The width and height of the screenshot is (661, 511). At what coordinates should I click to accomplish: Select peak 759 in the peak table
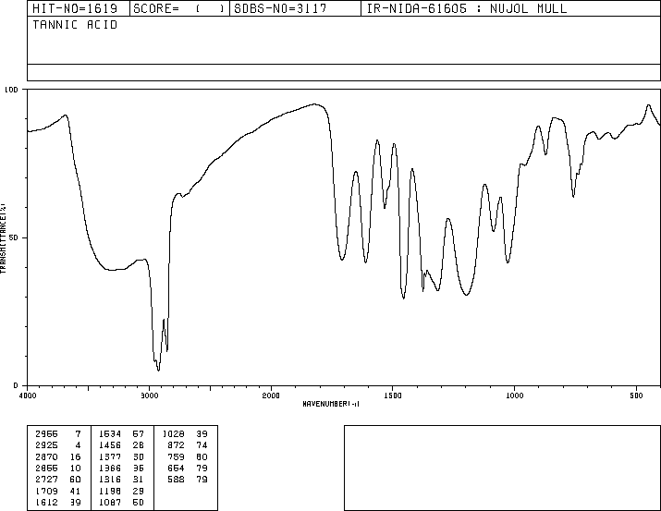point(177,456)
